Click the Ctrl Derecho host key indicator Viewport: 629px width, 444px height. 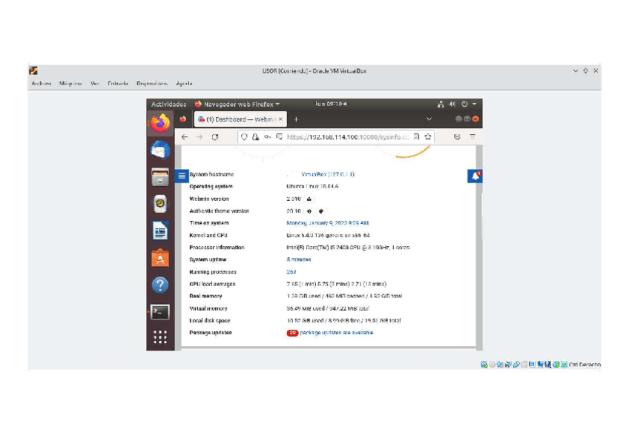tap(584, 365)
